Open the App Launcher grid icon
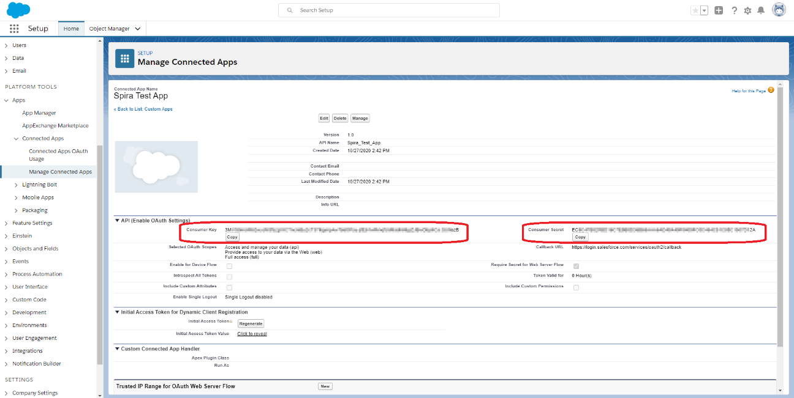This screenshot has height=398, width=794. [x=14, y=29]
